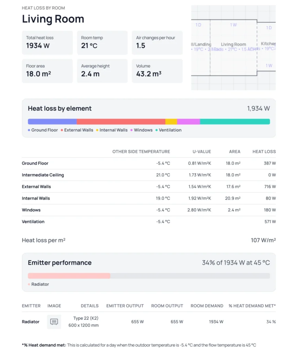Image resolution: width=298 pixels, height=355 pixels.
Task: Click the External Walls legend dot
Action: [x=62, y=130]
